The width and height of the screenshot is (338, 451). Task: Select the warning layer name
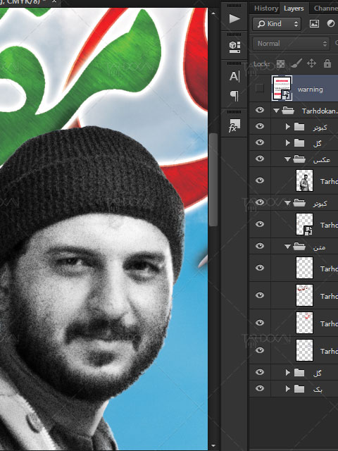310,89
